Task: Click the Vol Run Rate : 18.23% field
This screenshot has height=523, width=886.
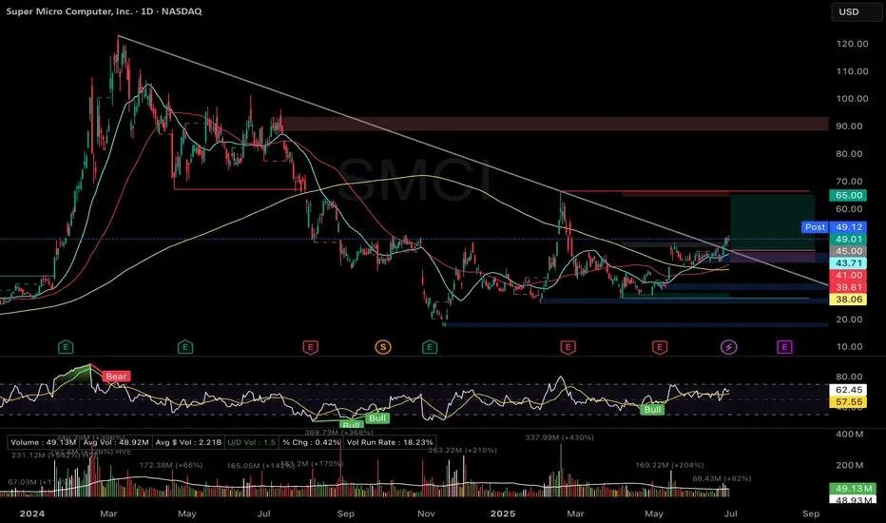Action: pyautogui.click(x=390, y=442)
